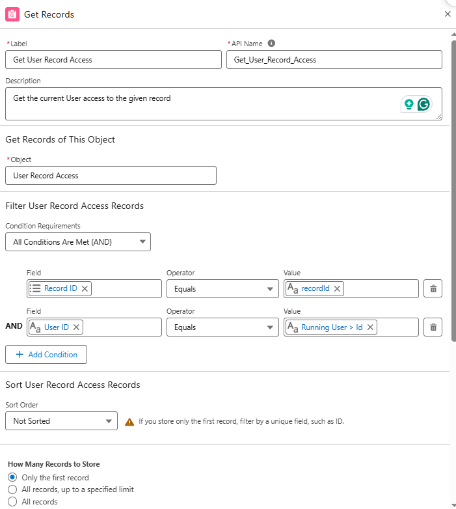Viewport: 456px width, 509px height.
Task: Click the User ID pill label
Action: [x=57, y=327]
